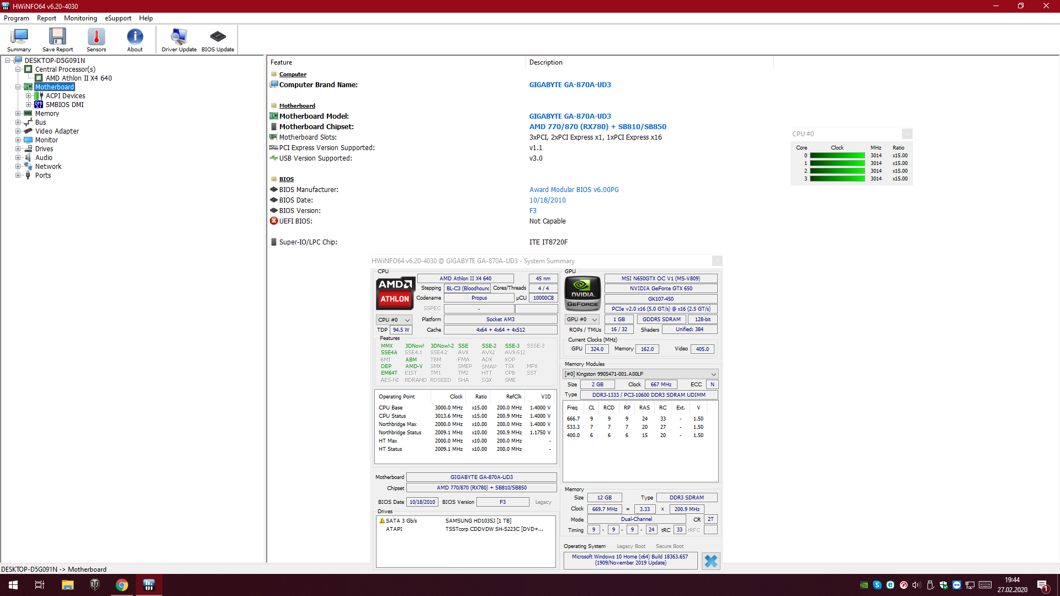Image resolution: width=1060 pixels, height=596 pixels.
Task: Click the Drives icon in the tree
Action: [x=28, y=149]
